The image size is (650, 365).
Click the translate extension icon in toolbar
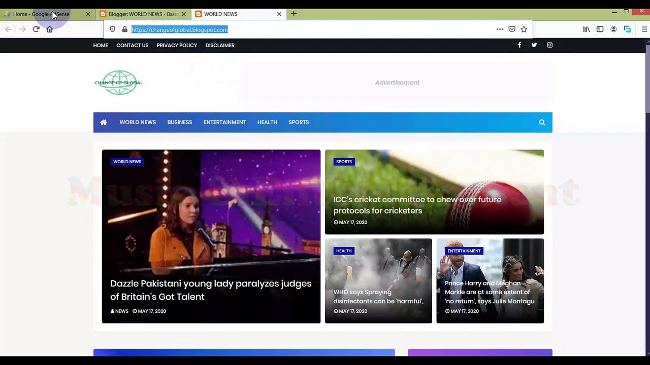(x=627, y=29)
